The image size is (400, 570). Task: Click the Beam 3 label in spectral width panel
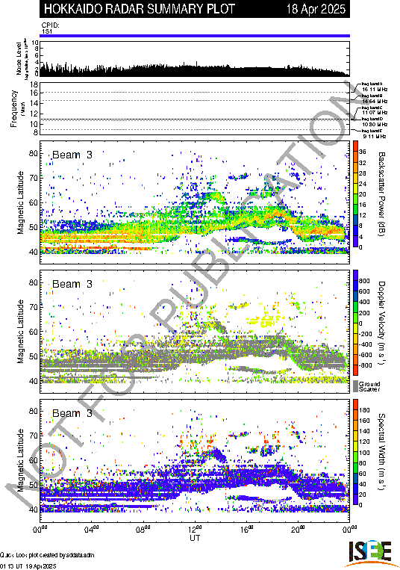pyautogui.click(x=72, y=413)
